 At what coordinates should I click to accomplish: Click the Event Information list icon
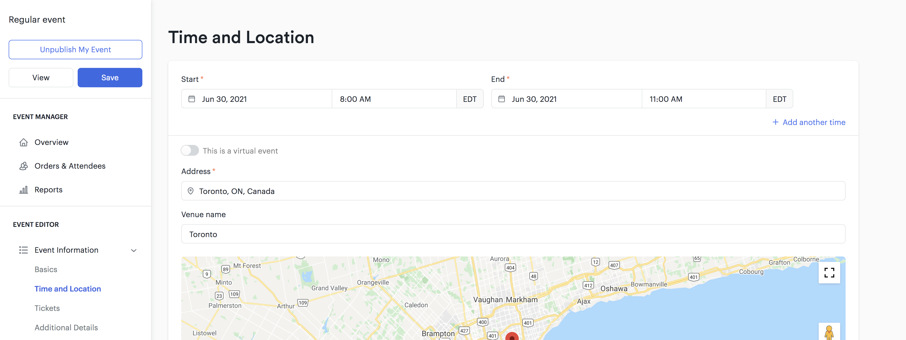tap(23, 250)
